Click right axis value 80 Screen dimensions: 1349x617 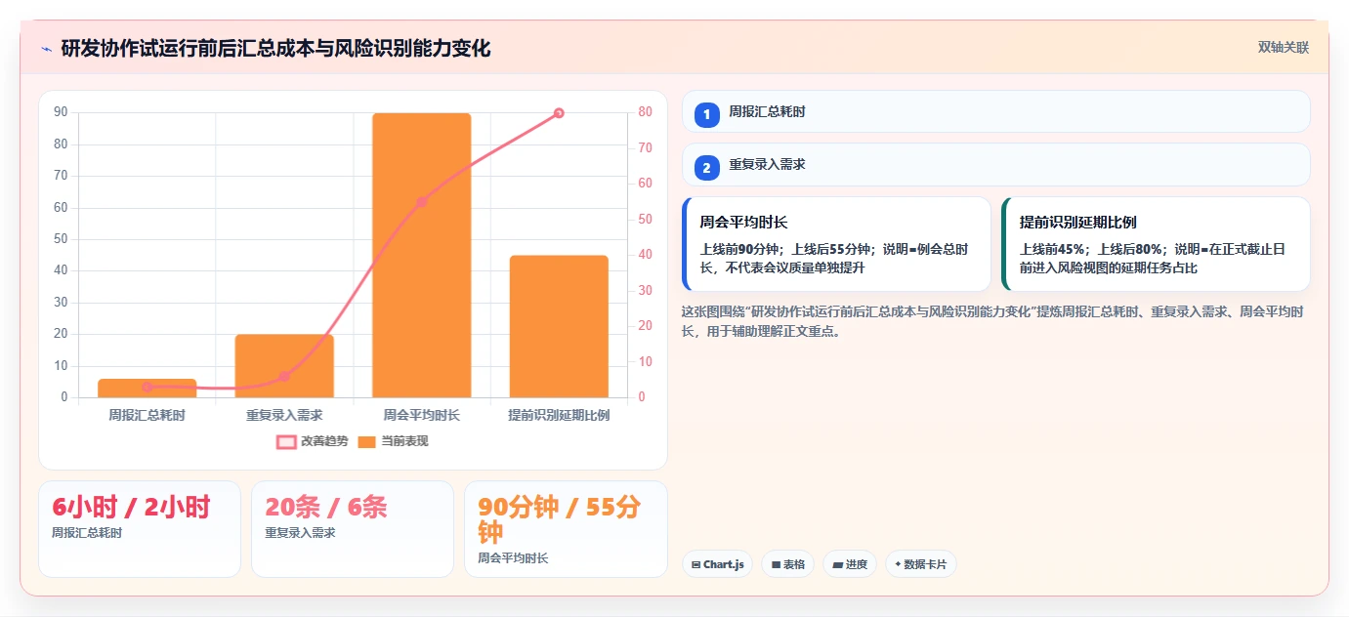(x=646, y=112)
